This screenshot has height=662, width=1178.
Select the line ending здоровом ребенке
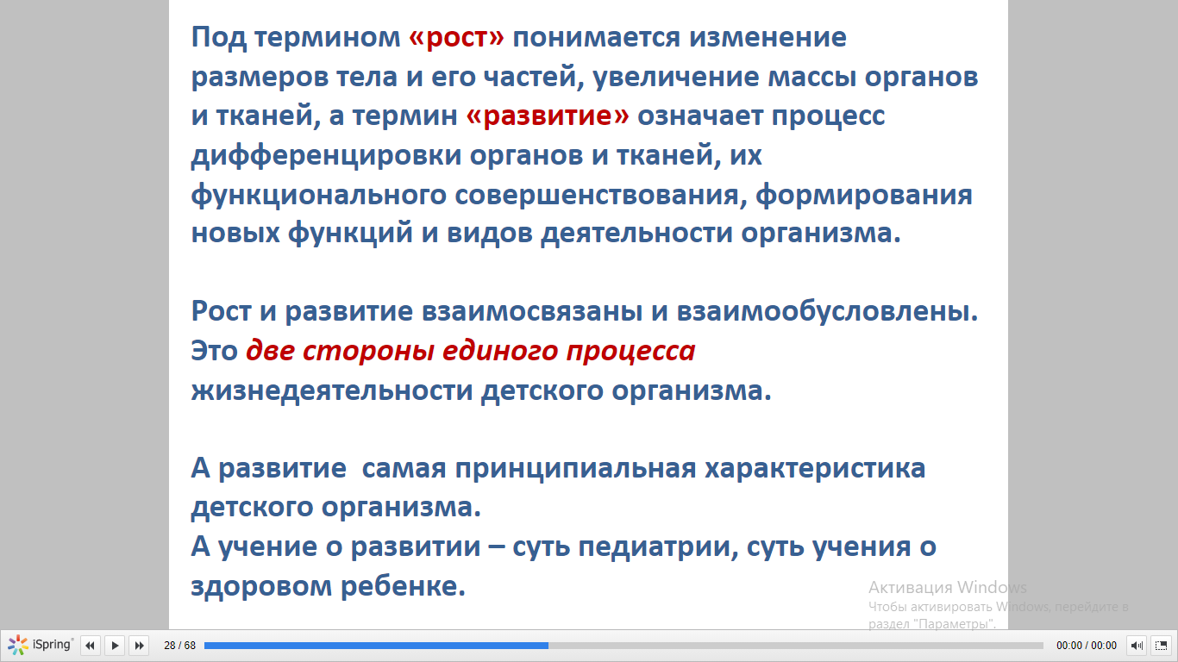click(x=329, y=586)
